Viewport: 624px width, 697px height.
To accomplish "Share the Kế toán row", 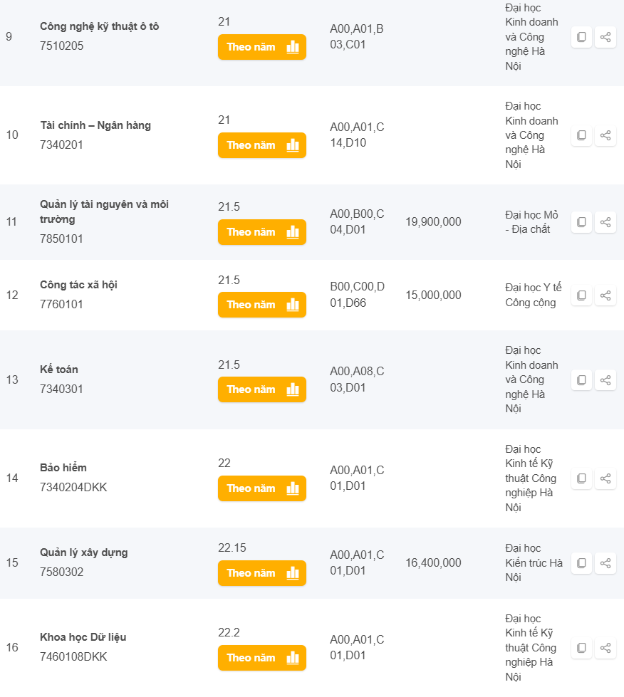I will coord(605,380).
